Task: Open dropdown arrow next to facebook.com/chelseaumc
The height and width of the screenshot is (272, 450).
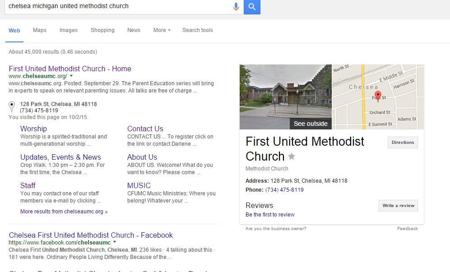Action: tap(115, 242)
